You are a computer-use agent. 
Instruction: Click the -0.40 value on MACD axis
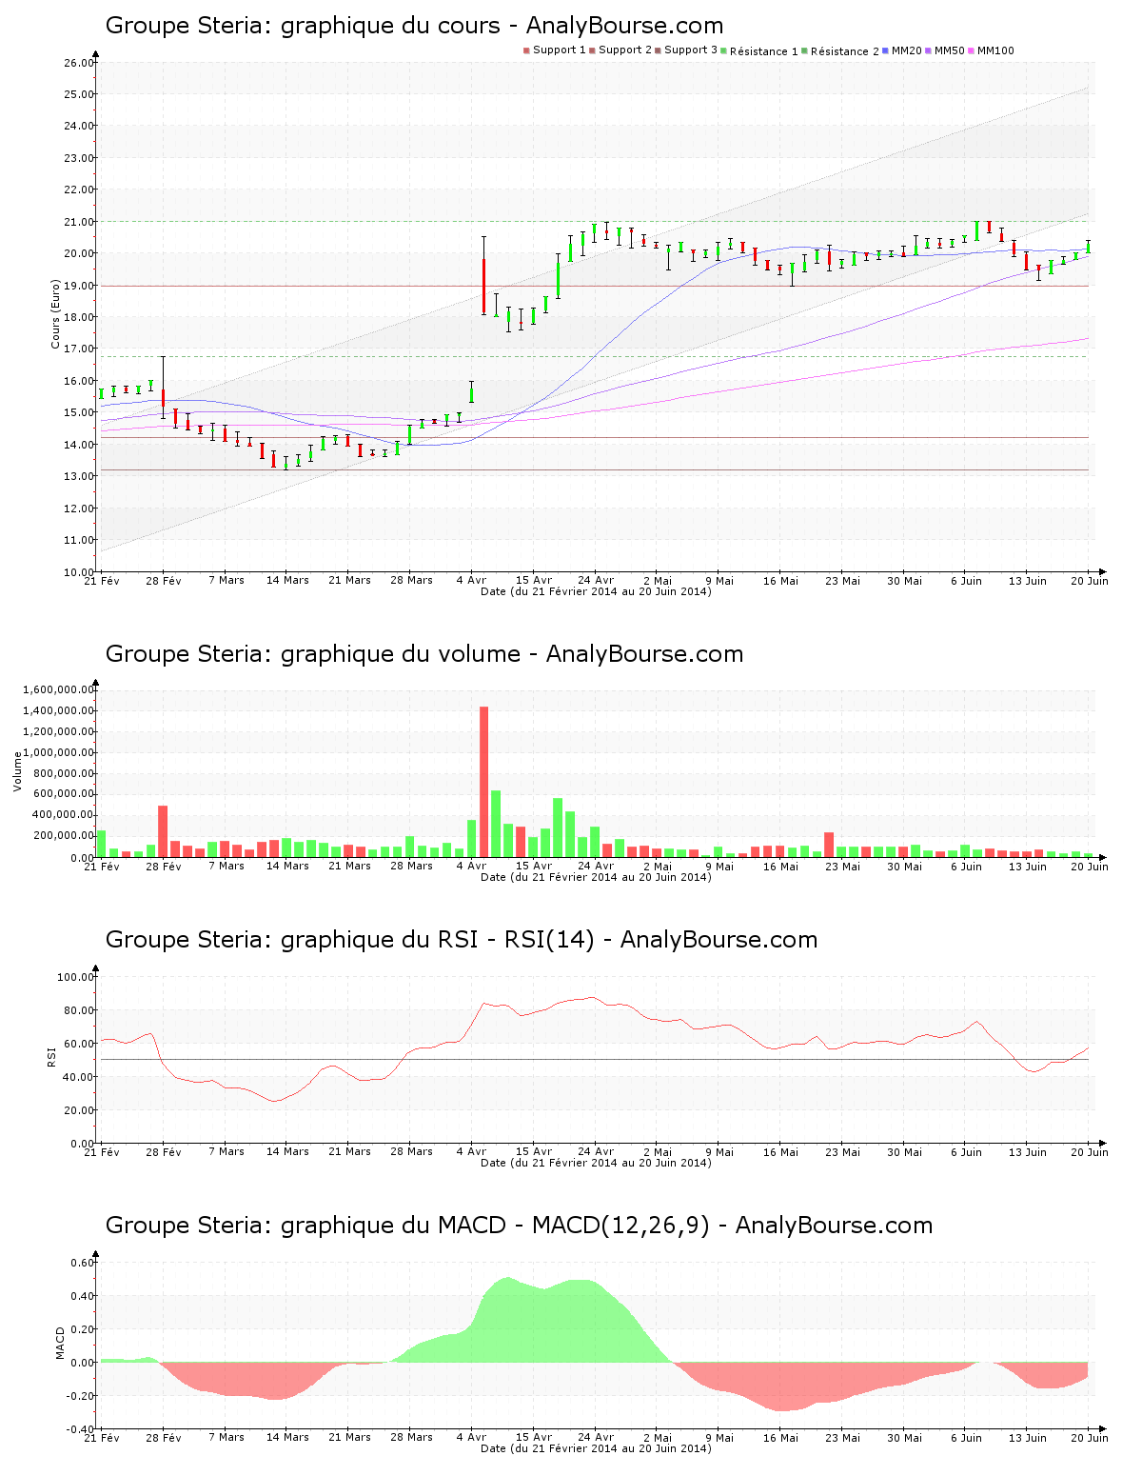(80, 1429)
